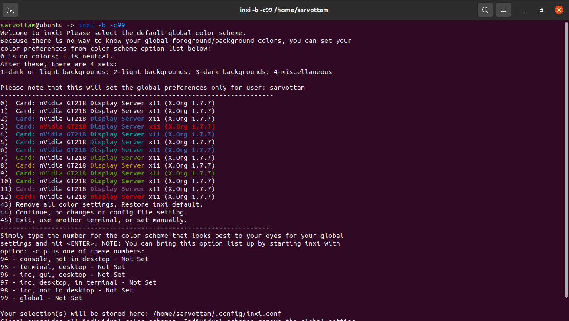Select the cyan color scheme option 4
569x321 pixels.
click(x=108, y=134)
